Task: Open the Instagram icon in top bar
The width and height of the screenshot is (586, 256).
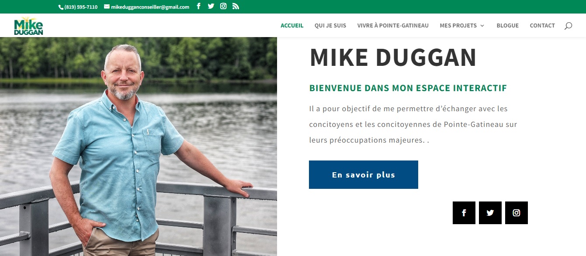Action: pyautogui.click(x=223, y=6)
